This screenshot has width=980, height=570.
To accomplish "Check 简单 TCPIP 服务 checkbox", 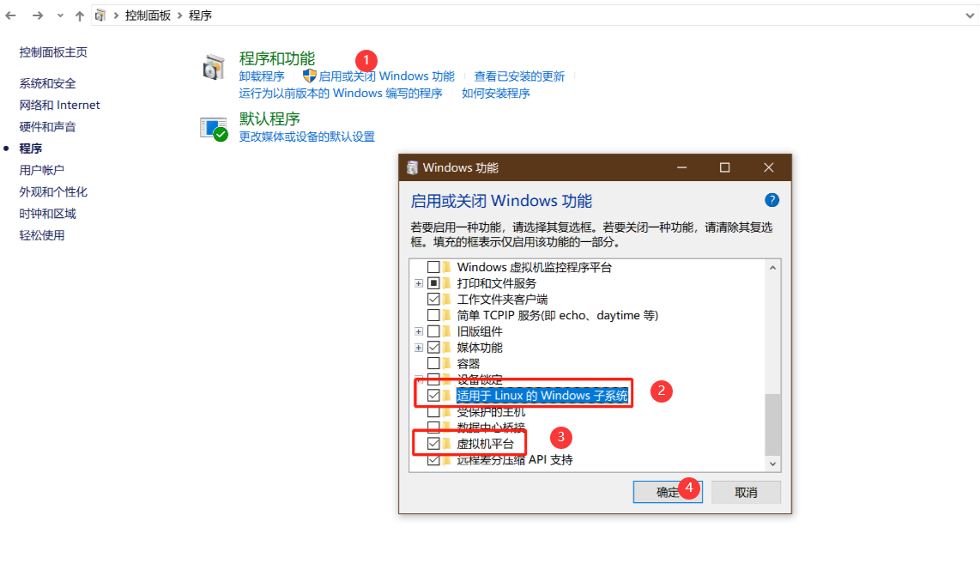I will click(433, 315).
